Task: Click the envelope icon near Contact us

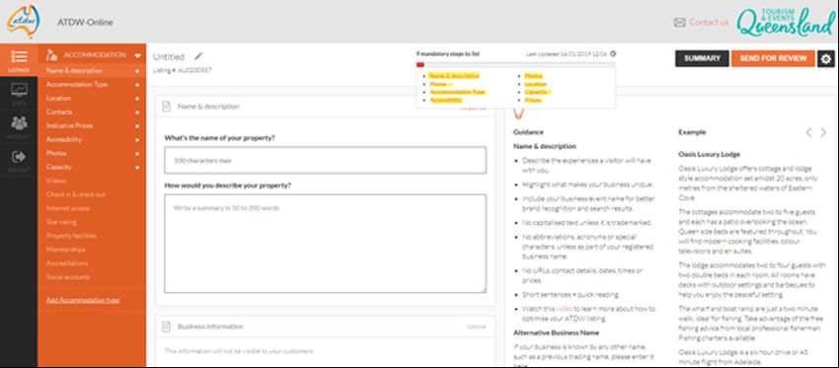Action: coord(679,23)
